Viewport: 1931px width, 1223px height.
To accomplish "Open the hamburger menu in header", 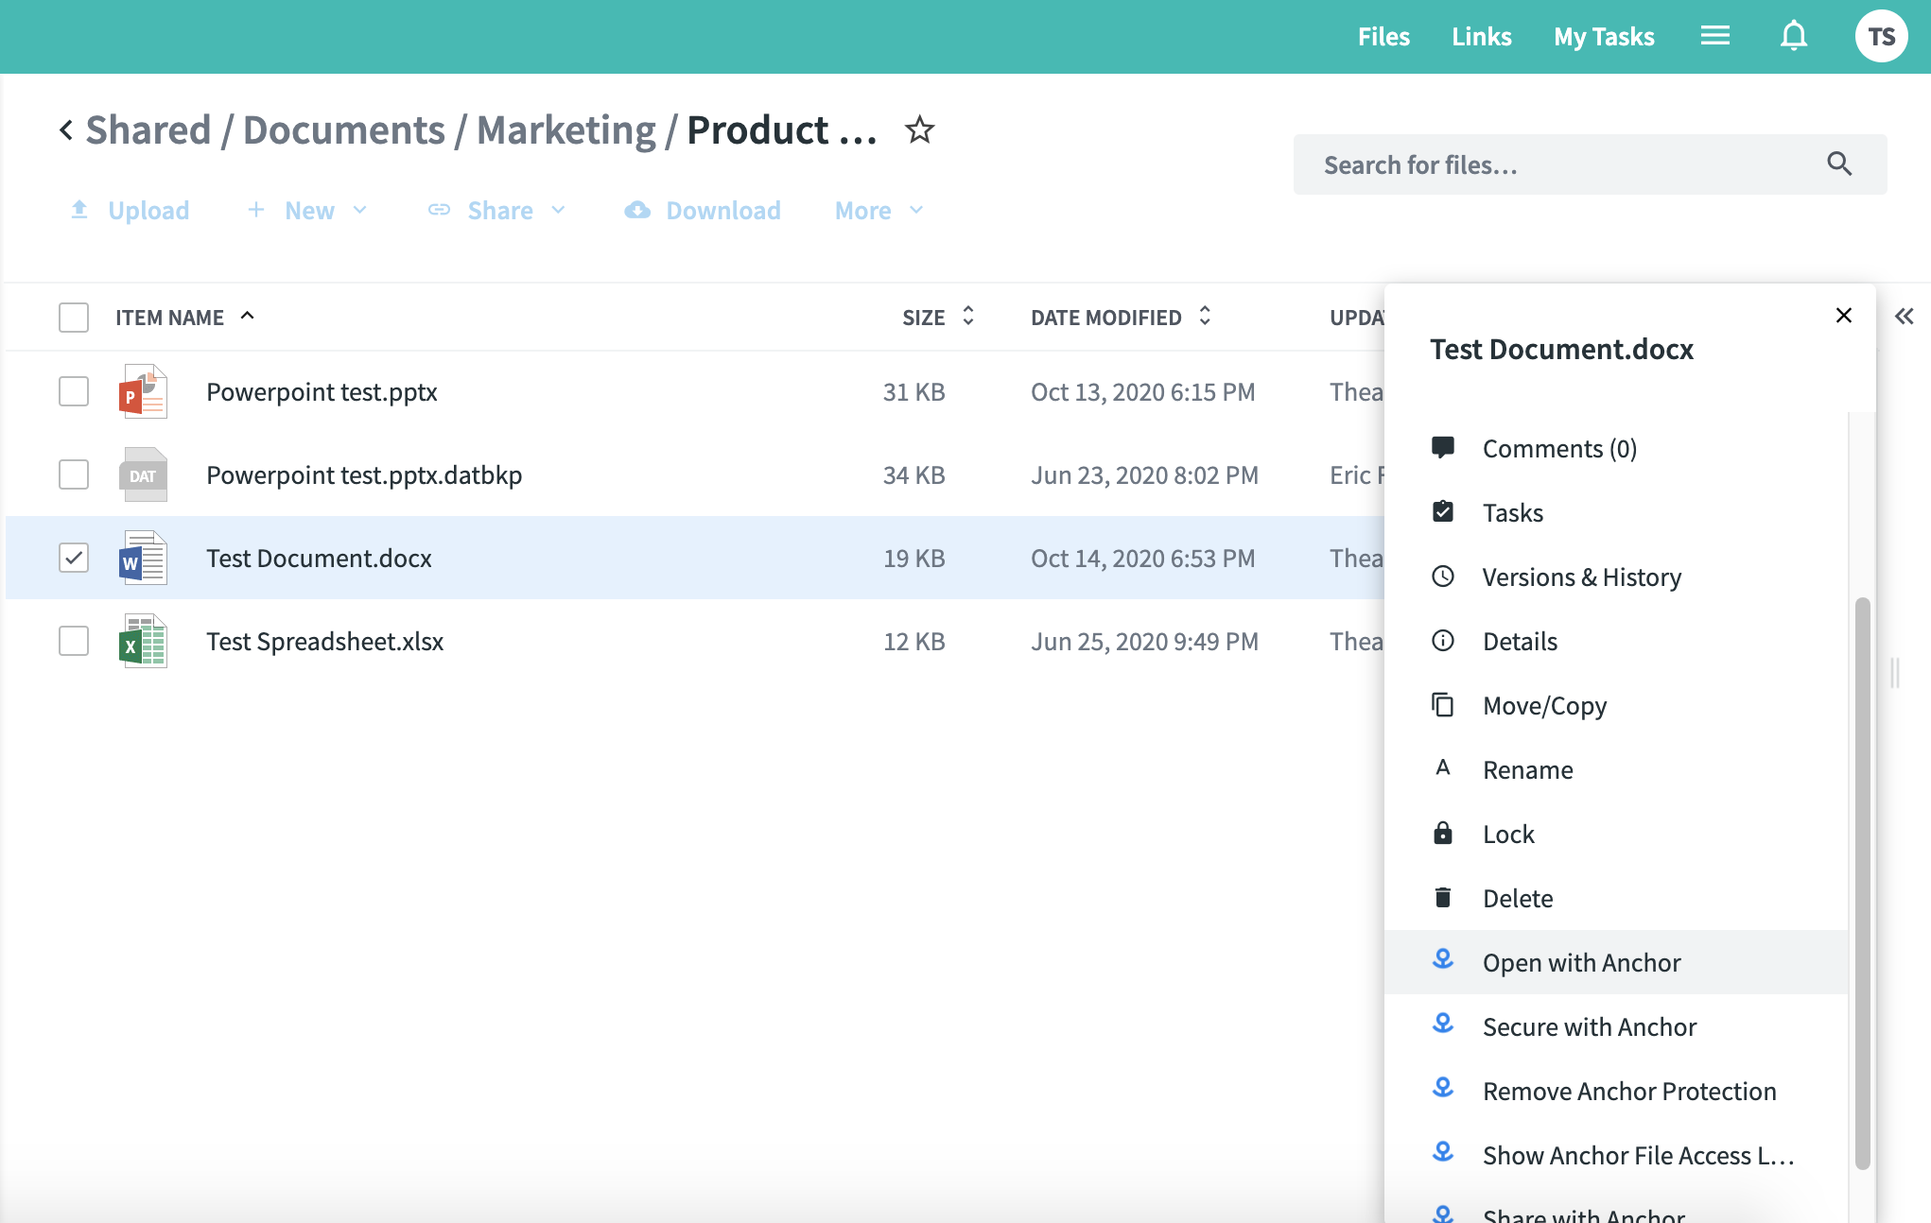I will point(1714,37).
